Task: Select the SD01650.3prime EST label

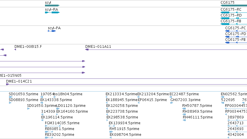Action: [x=42, y=106]
